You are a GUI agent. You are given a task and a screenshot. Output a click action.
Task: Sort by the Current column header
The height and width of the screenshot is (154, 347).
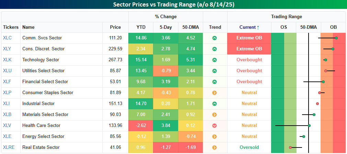coord(249,27)
